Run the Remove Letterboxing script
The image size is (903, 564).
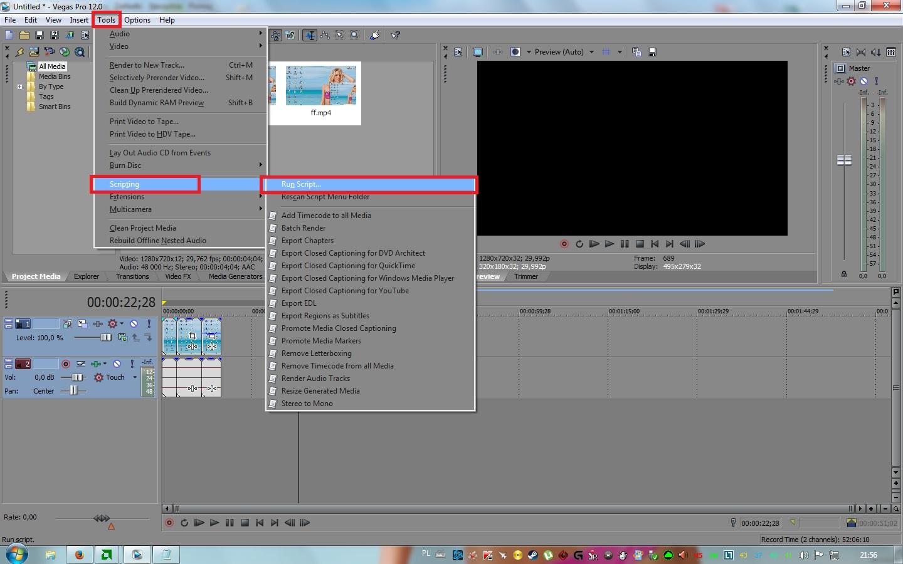click(x=317, y=353)
